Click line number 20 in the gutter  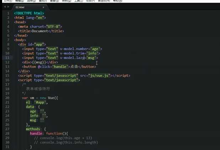7,98
